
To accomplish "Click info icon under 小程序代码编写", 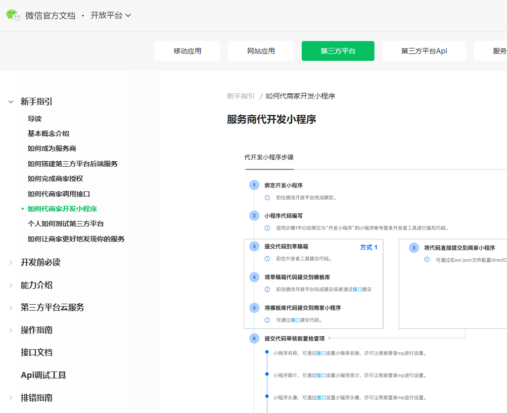I will coord(267,228).
